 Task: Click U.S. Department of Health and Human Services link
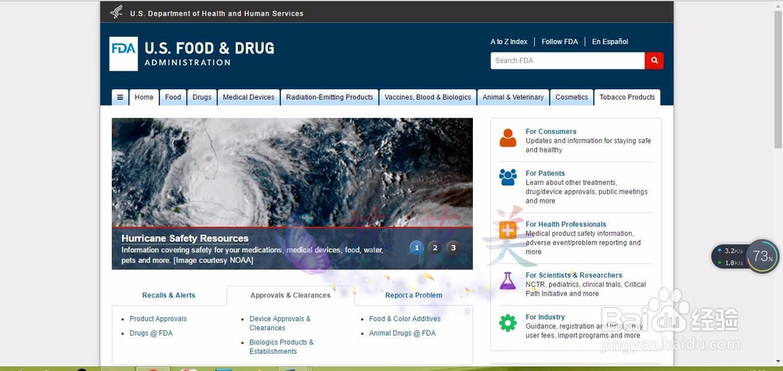coord(217,13)
